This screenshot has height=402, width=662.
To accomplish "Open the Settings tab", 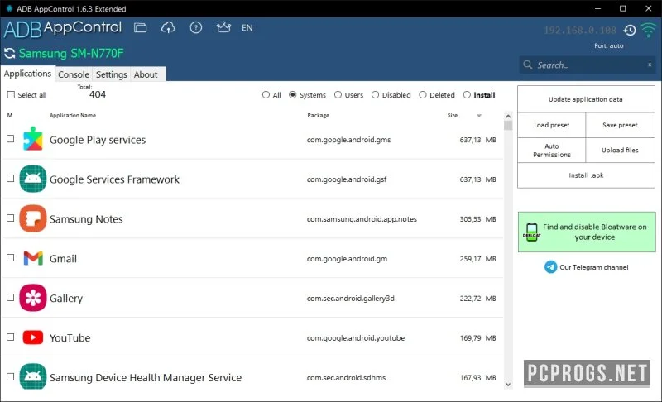I will [112, 74].
